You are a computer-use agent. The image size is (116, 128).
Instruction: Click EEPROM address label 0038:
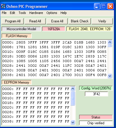pyautogui.click(x=8, y=121)
